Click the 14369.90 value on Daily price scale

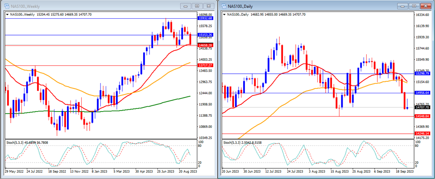[x=422, y=127]
